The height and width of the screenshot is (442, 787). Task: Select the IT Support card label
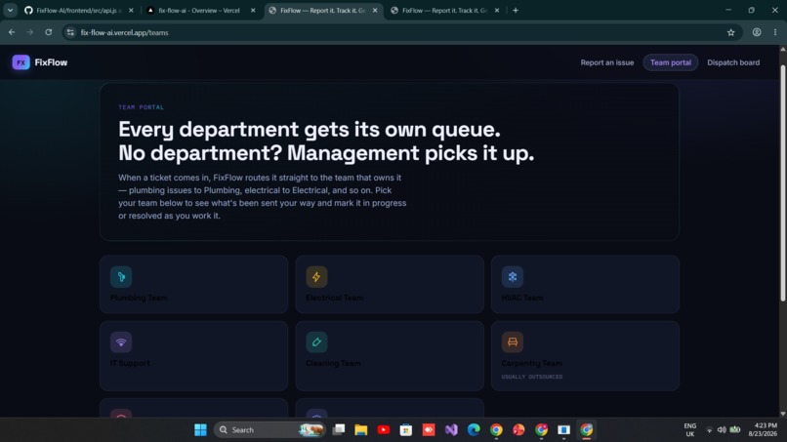pyautogui.click(x=130, y=363)
